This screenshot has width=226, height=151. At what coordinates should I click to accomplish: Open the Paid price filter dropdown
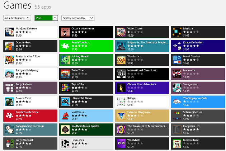click(x=46, y=18)
